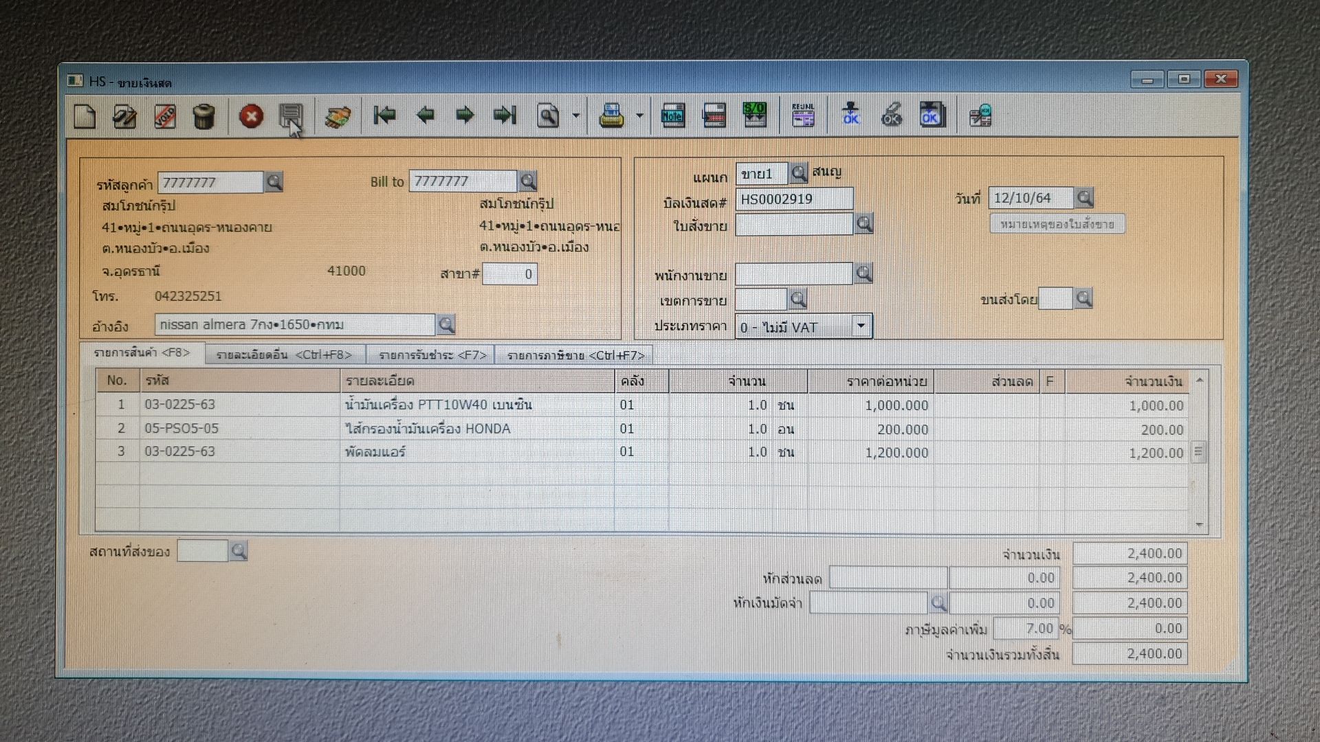This screenshot has width=1320, height=742.
Task: Open Bill to lookup magnifier
Action: [528, 181]
